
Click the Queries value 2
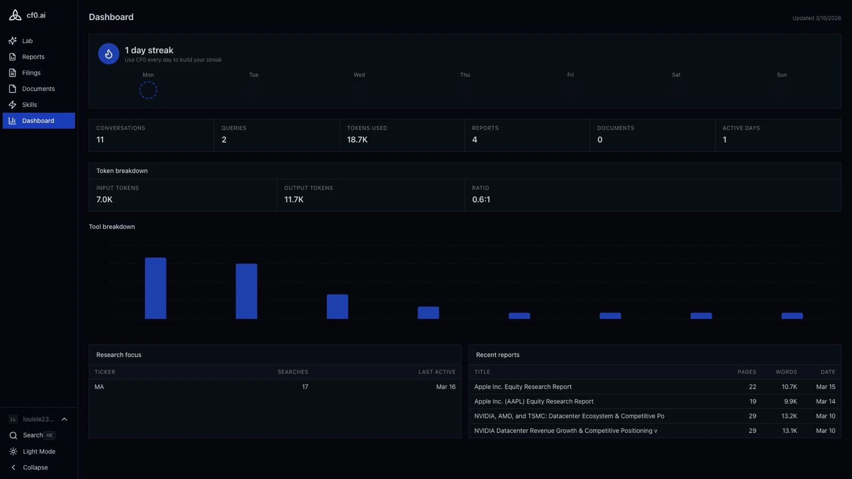click(224, 140)
